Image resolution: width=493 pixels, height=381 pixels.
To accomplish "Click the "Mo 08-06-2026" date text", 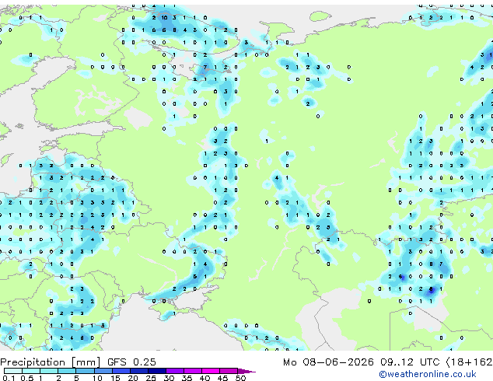I will click(328, 362).
